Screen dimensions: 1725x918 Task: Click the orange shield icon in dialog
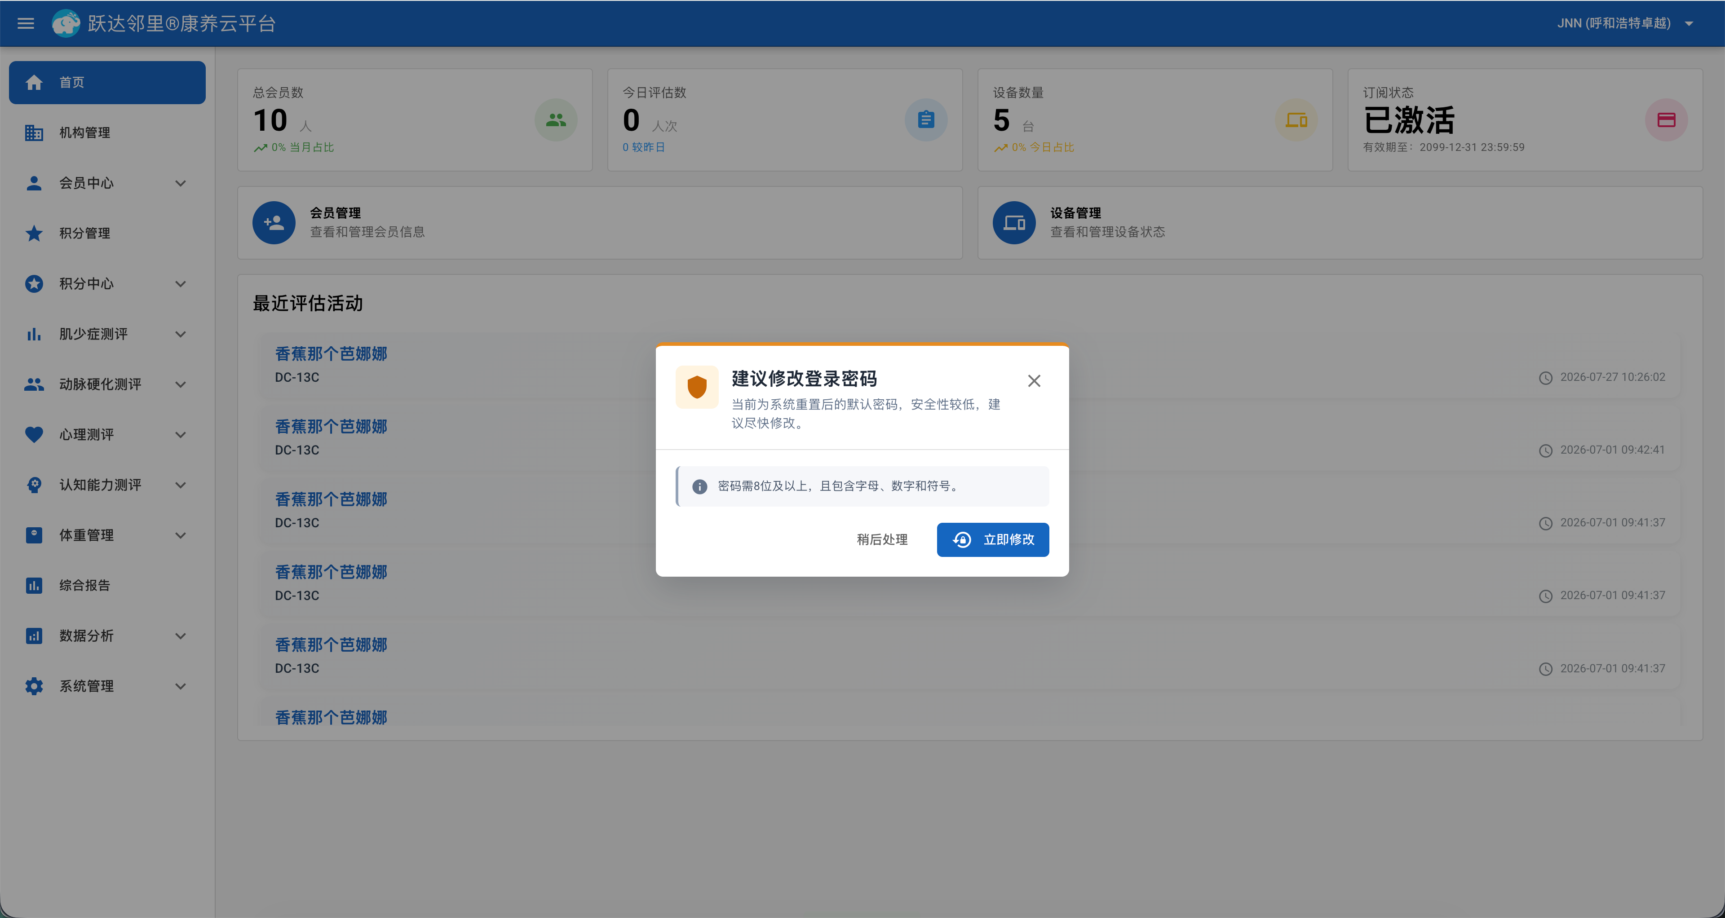(x=697, y=387)
